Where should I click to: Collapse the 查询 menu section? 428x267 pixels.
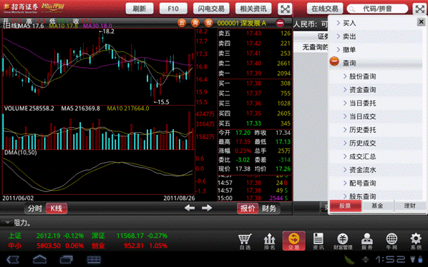click(334, 61)
